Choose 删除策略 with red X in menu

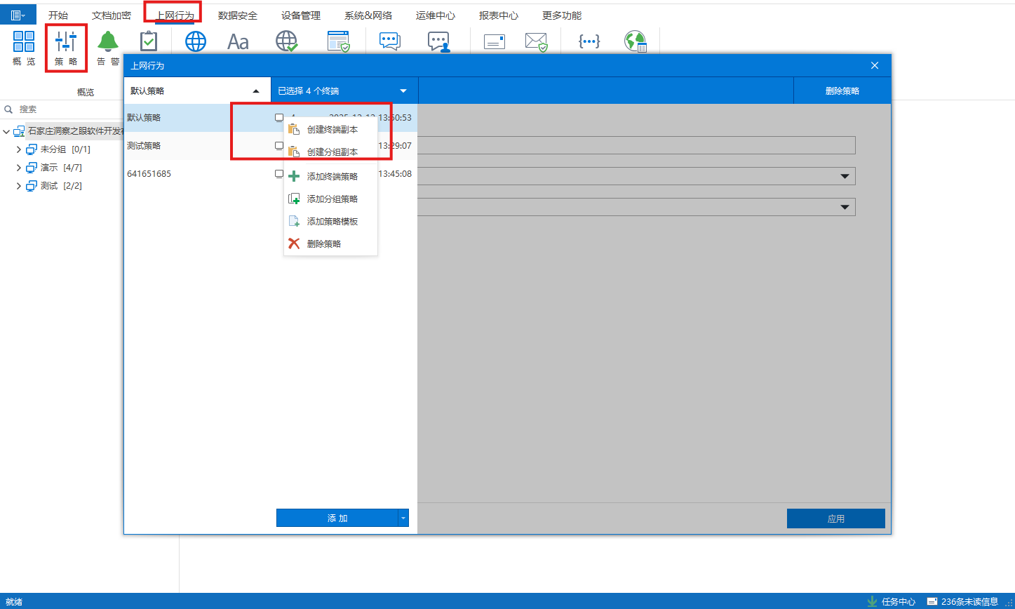click(323, 244)
